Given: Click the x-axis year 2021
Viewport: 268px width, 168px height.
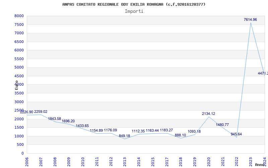Looking at the screenshot, I should click(x=223, y=162).
